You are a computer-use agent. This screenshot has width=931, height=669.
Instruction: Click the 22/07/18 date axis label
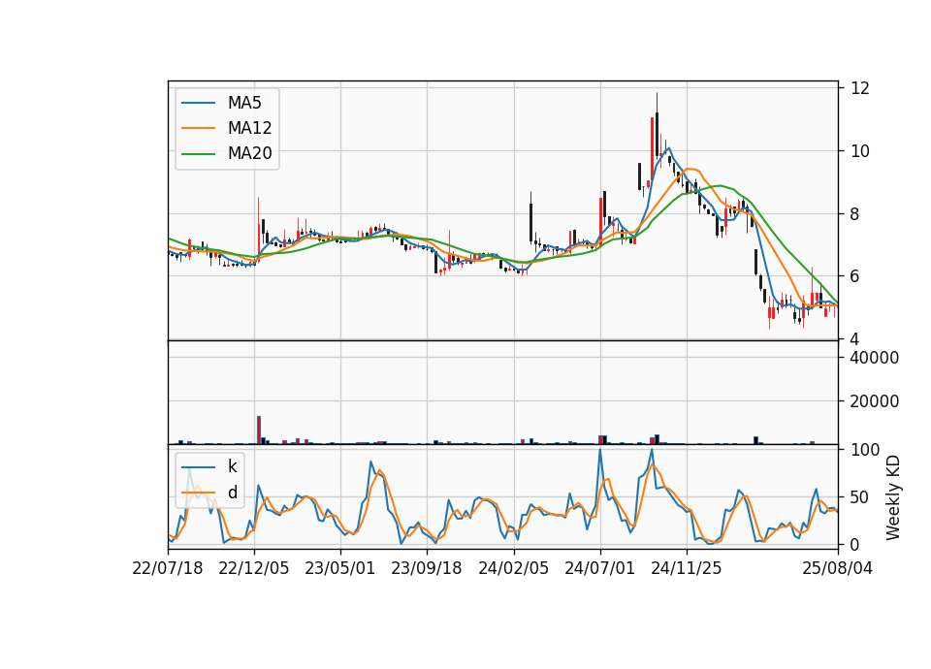[168, 569]
